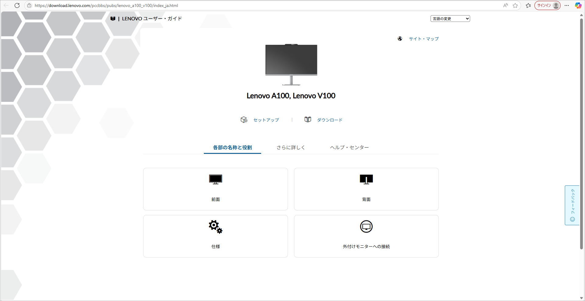Open the browser Settings and more menu
Screen dimensions: 585x301
click(x=567, y=5)
